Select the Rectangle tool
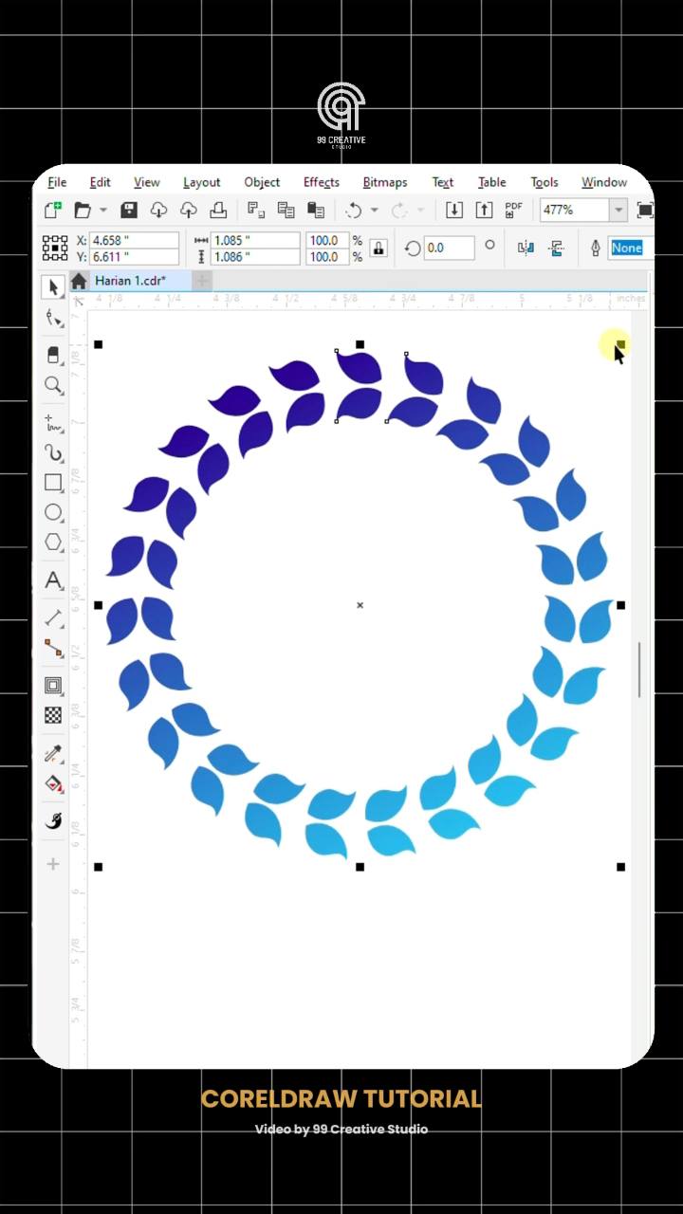This screenshot has width=683, height=1214. [x=53, y=483]
